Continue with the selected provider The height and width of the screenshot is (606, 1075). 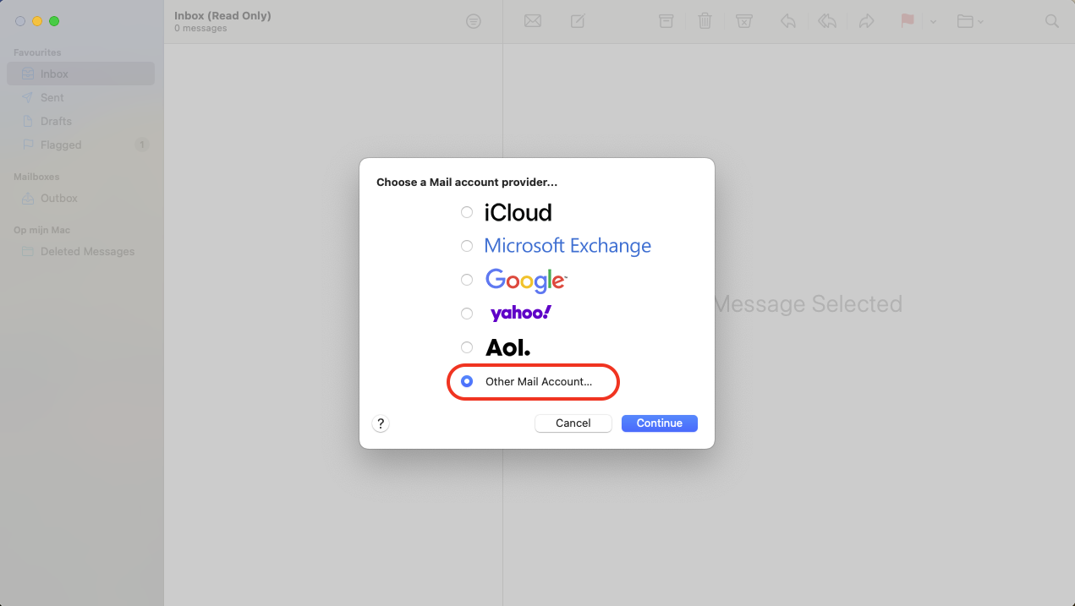659,423
